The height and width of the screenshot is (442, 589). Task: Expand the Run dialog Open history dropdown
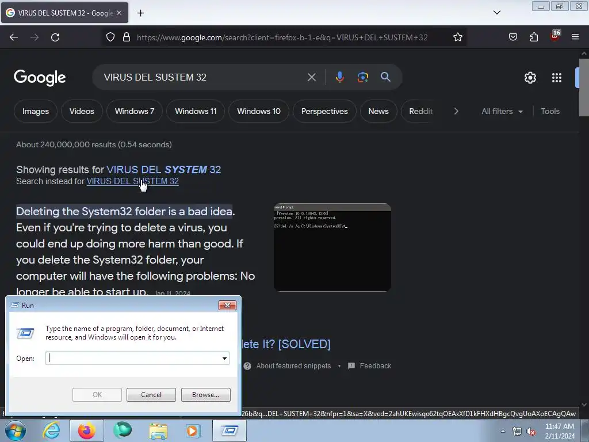pyautogui.click(x=225, y=358)
